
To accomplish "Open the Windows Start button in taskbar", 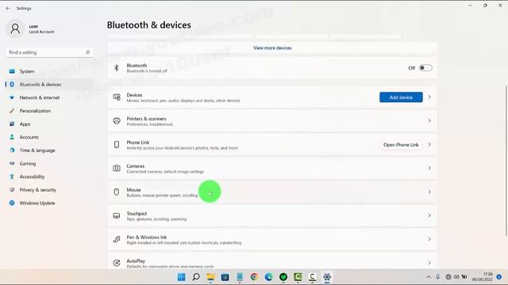I will click(182, 277).
